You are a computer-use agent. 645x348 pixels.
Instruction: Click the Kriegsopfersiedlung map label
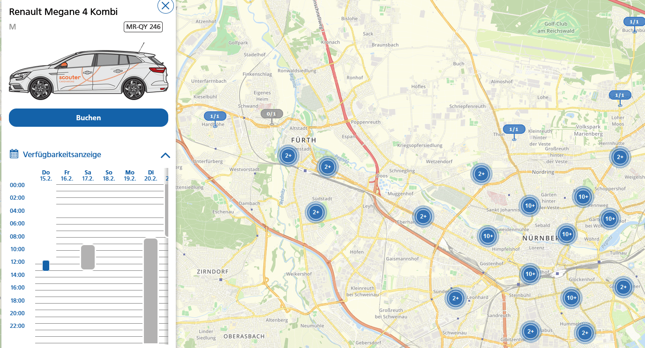coord(420,145)
